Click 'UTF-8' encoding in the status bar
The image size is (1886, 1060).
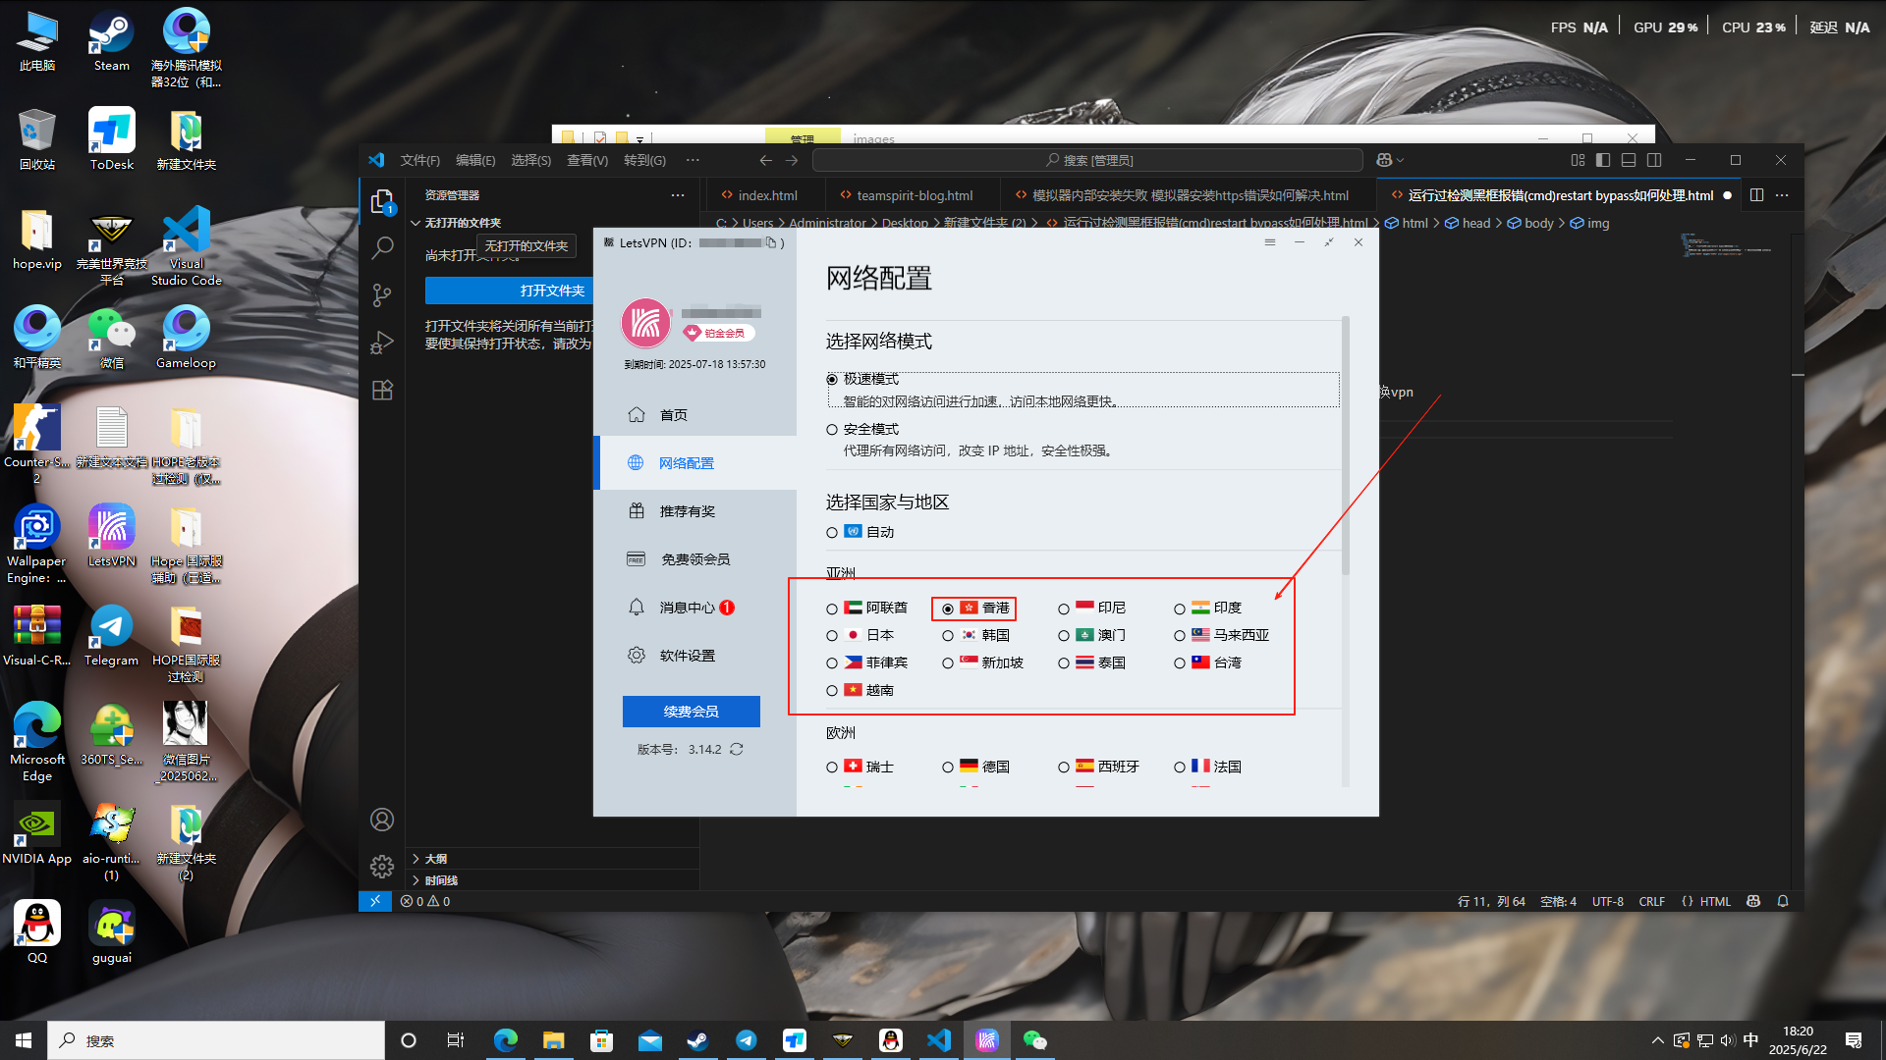pyautogui.click(x=1607, y=901)
